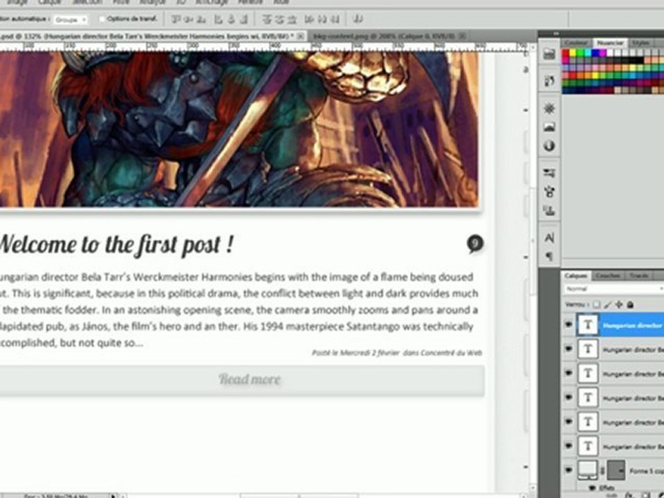
Task: Switch to the Couleur panel tab
Action: click(x=576, y=43)
